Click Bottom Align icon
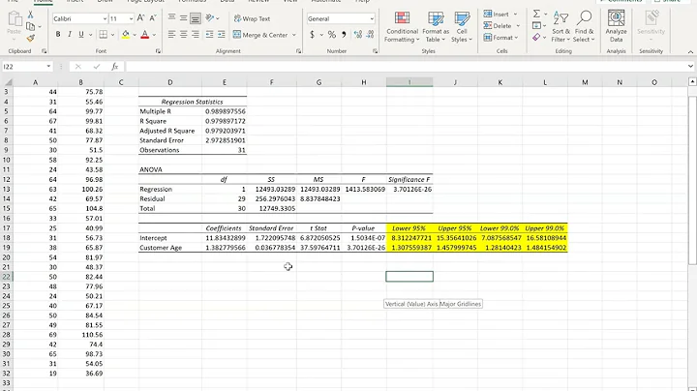The height and width of the screenshot is (391, 697). coord(196,17)
